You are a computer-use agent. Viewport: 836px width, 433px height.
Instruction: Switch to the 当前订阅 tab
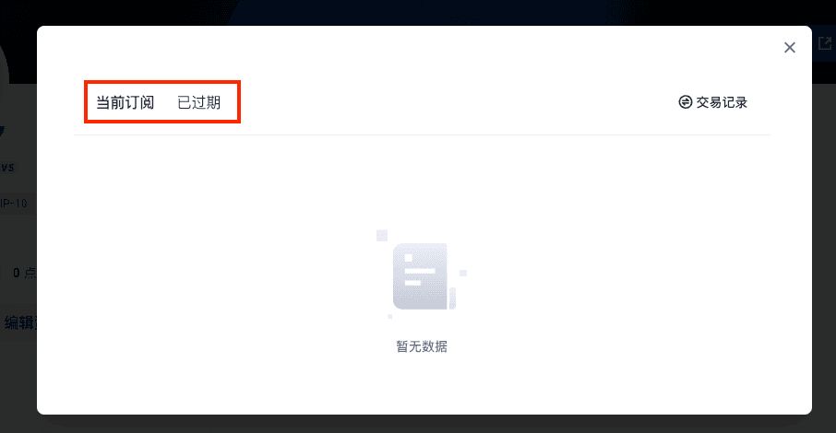point(125,102)
